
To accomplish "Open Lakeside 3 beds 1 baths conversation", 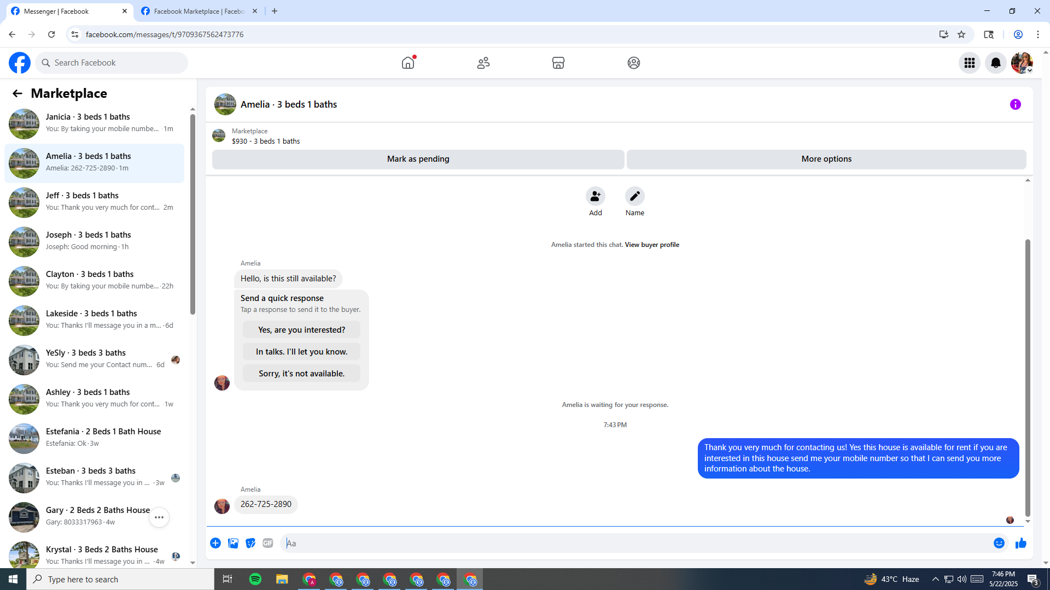I will pos(94,321).
